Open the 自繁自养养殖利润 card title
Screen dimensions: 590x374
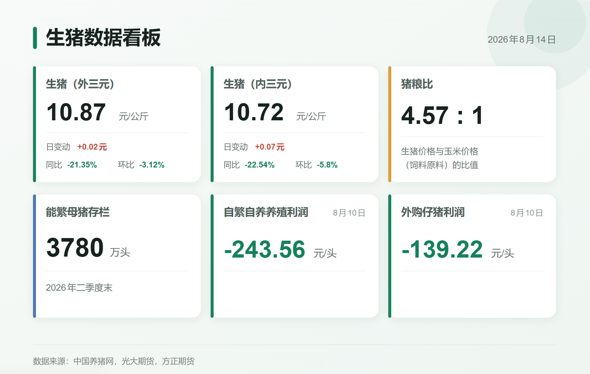pos(266,212)
